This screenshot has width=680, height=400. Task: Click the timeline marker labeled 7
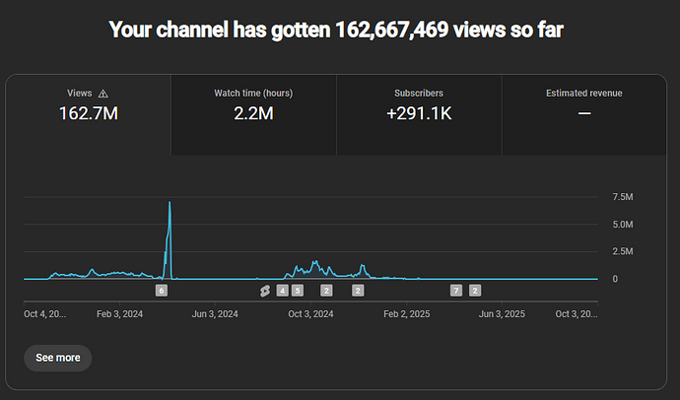[x=455, y=291]
